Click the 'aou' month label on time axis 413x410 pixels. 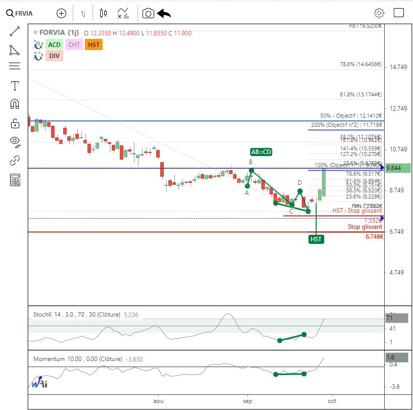(x=158, y=401)
